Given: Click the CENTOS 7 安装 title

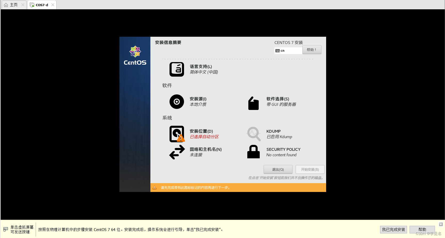Looking at the screenshot, I should (x=289, y=43).
